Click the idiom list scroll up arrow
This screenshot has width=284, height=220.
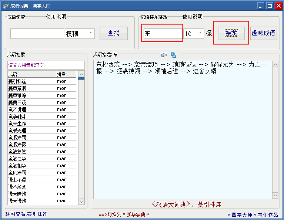pos(81,74)
